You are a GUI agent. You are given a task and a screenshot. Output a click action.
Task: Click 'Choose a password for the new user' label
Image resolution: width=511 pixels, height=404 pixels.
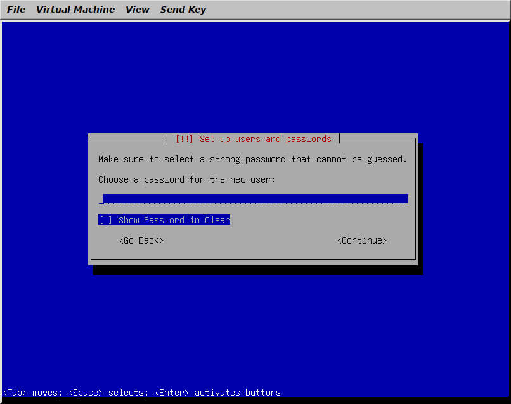click(187, 179)
